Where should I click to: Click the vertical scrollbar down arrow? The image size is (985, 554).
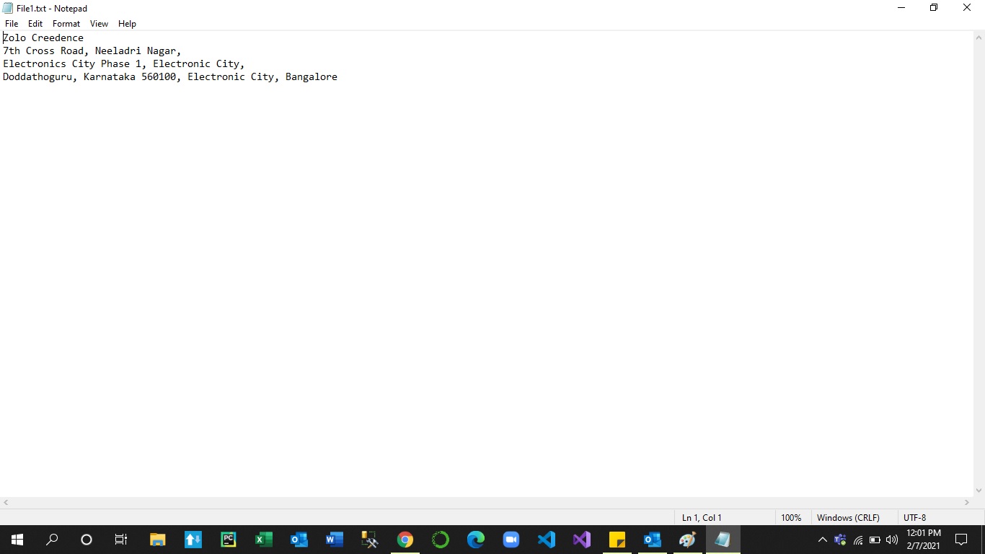coord(979,491)
